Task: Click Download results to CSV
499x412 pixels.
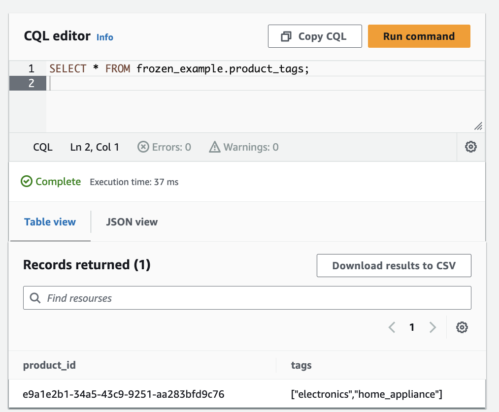Action: pyautogui.click(x=394, y=266)
